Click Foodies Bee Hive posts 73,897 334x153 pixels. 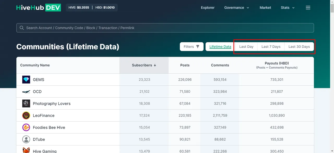click(185, 127)
